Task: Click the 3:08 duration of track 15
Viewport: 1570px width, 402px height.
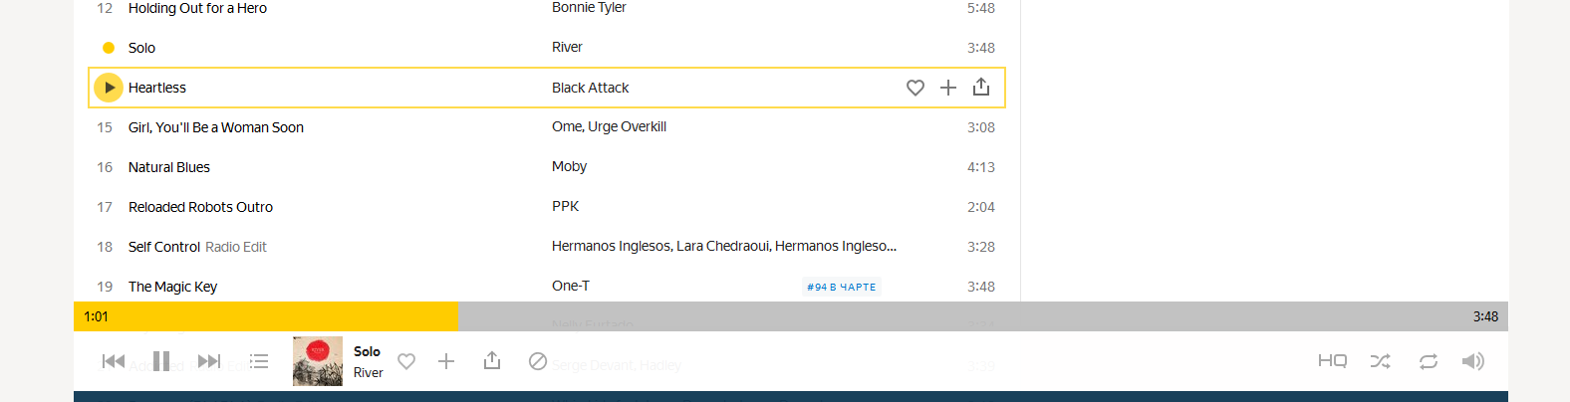Action: point(981,127)
